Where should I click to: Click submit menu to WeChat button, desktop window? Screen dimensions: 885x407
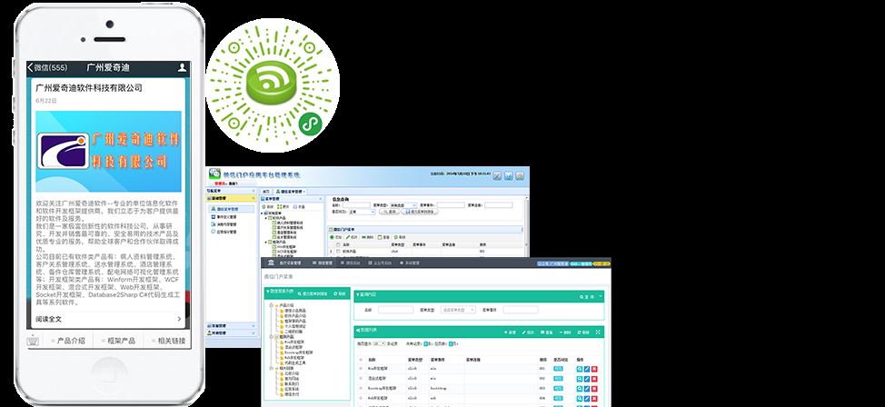(420, 213)
